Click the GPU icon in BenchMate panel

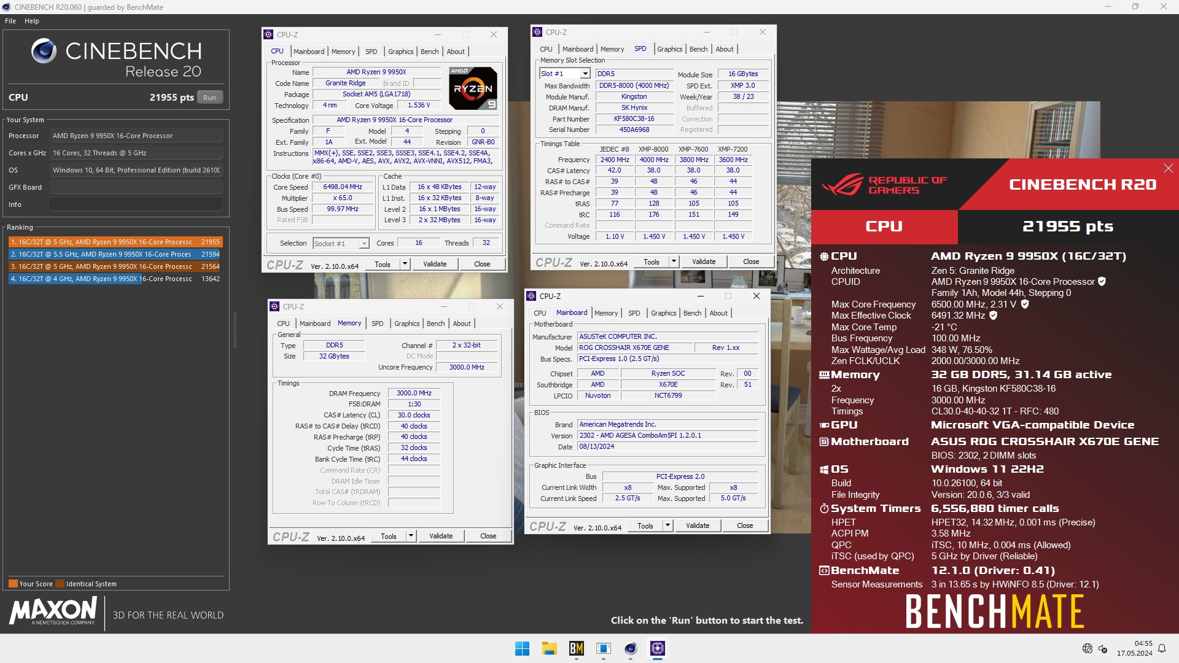pos(824,425)
